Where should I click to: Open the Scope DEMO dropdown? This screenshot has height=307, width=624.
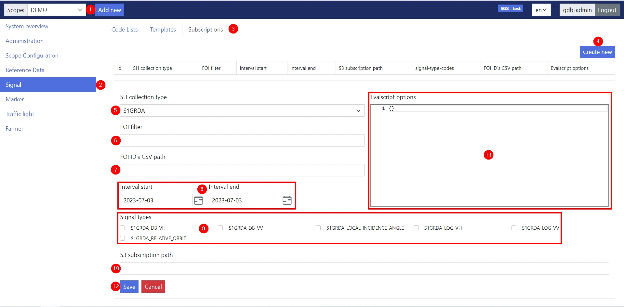[56, 10]
